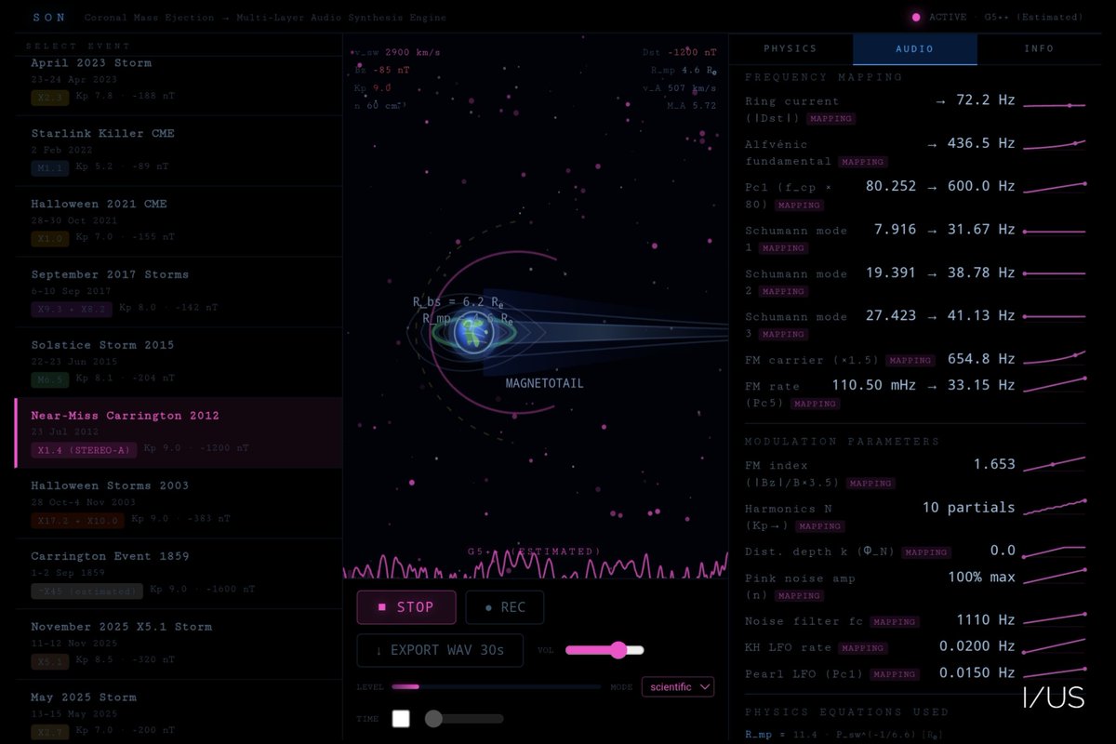Click the waveform at the visualization bottom
This screenshot has height=744, width=1116.
535,566
